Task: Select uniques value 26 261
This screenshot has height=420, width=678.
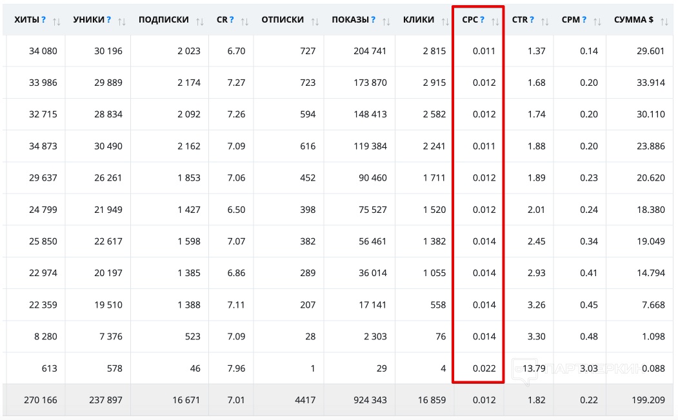Action: [x=108, y=178]
